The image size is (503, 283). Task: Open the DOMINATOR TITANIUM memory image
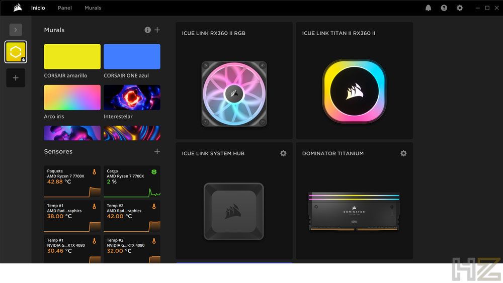point(354,212)
